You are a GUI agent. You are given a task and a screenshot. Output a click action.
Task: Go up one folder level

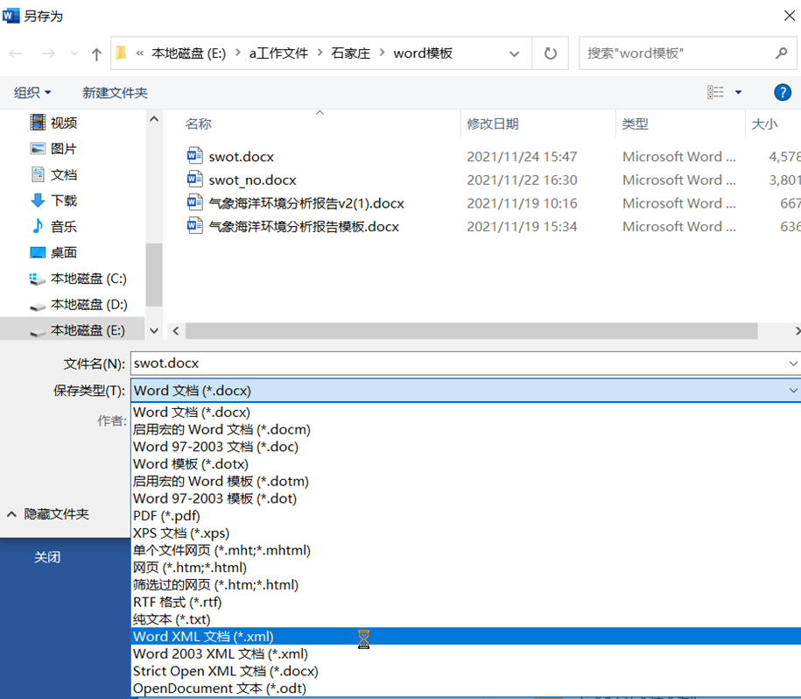coord(96,53)
